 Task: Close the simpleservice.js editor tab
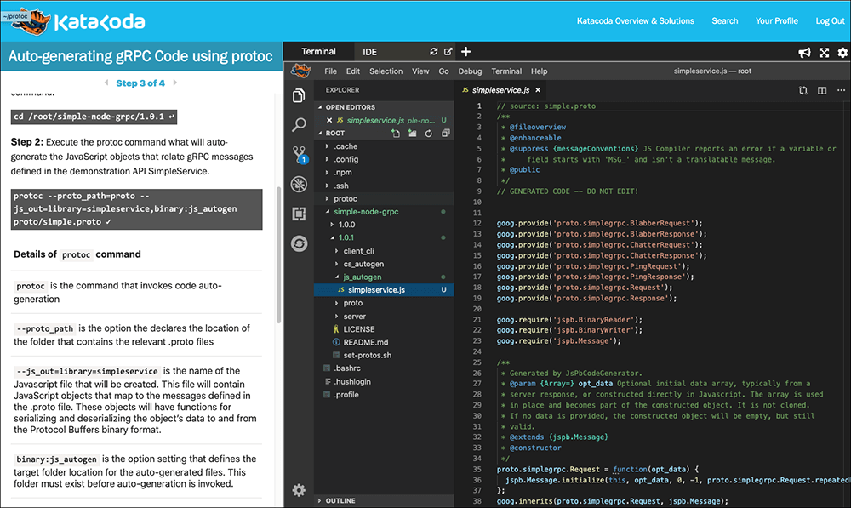538,90
